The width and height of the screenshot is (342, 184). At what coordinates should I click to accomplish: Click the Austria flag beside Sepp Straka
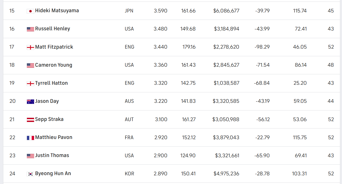click(x=30, y=119)
